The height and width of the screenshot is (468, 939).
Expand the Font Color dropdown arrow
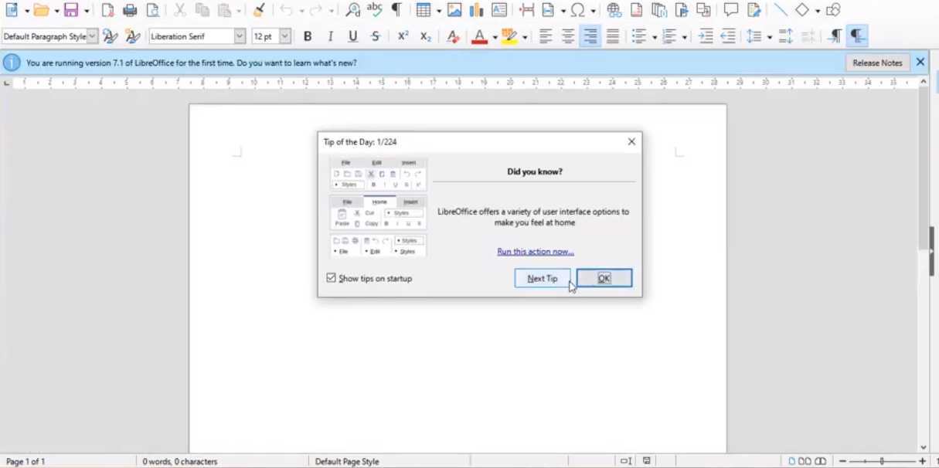495,37
